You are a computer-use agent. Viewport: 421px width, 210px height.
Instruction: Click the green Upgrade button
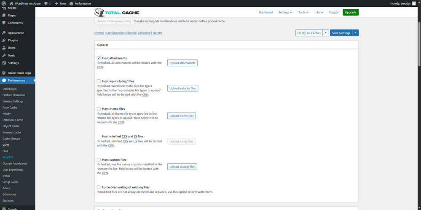pos(351,12)
